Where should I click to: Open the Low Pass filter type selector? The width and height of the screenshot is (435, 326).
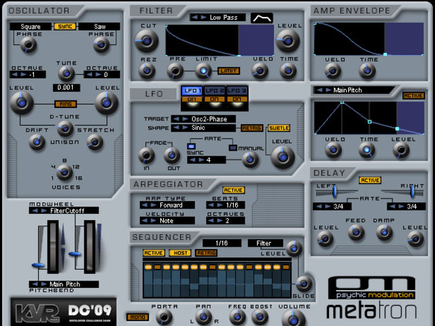point(217,18)
